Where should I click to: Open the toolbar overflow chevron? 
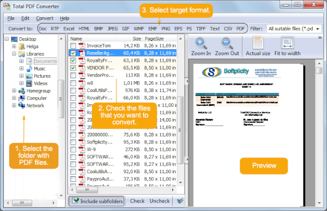click(320, 37)
